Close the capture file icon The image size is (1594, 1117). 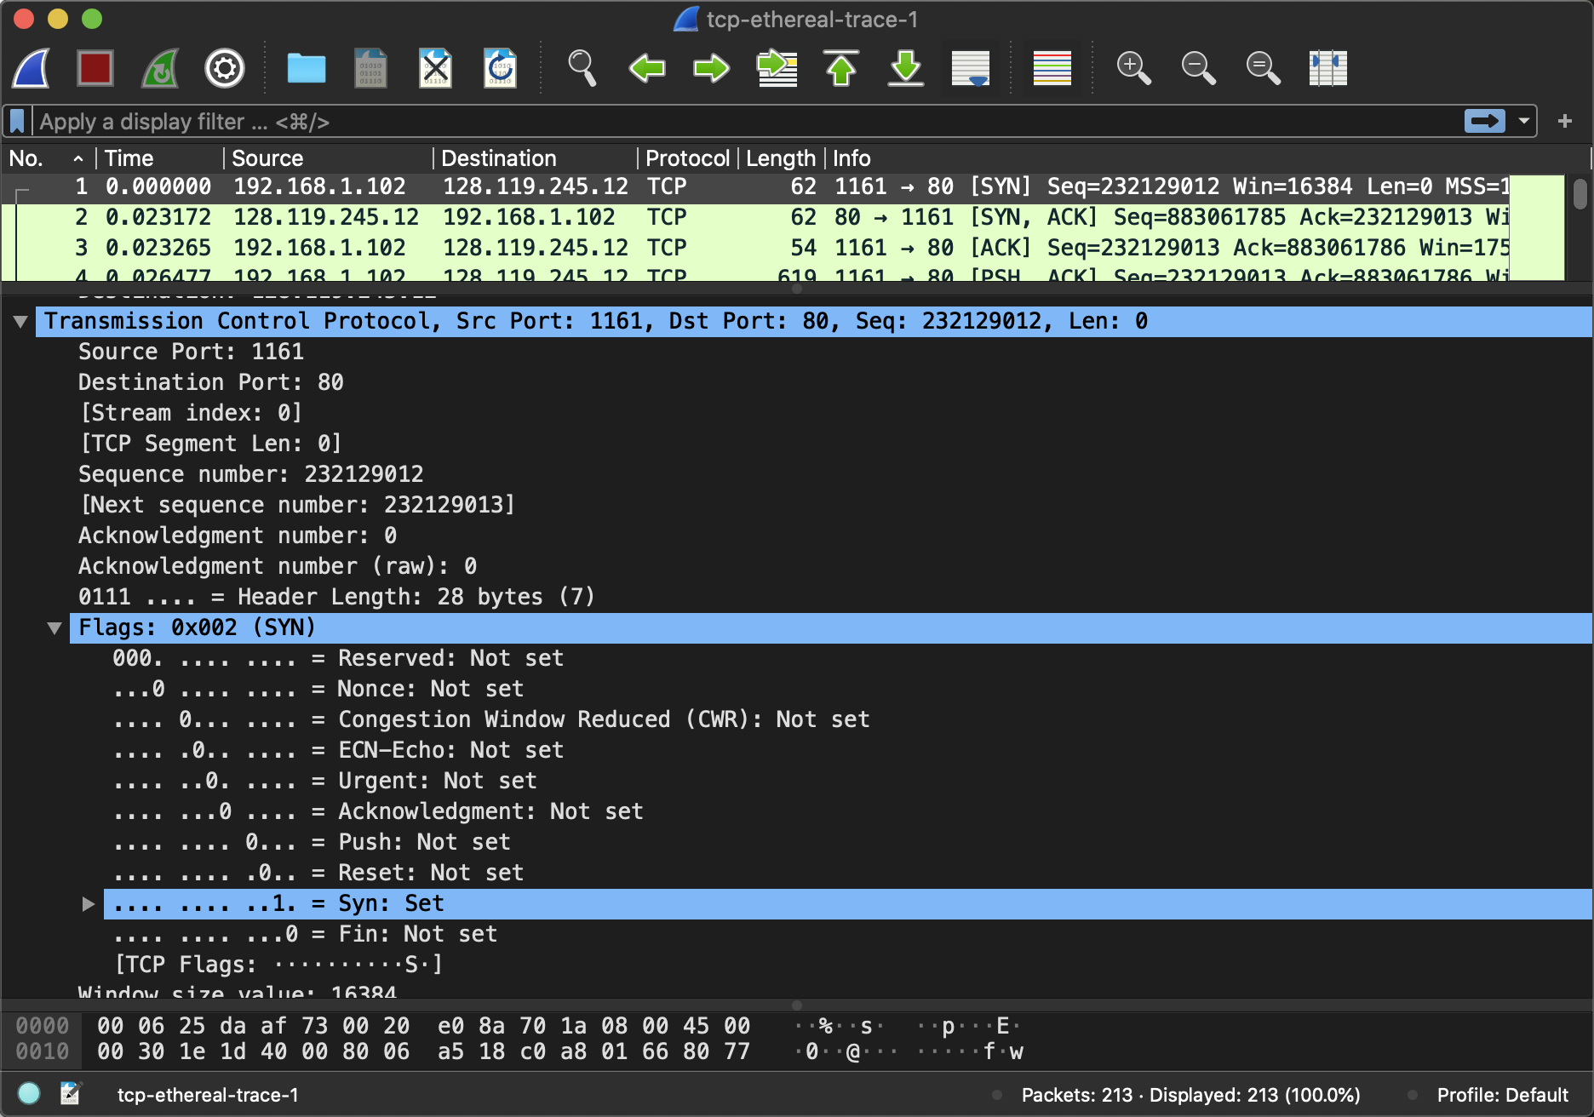(435, 68)
